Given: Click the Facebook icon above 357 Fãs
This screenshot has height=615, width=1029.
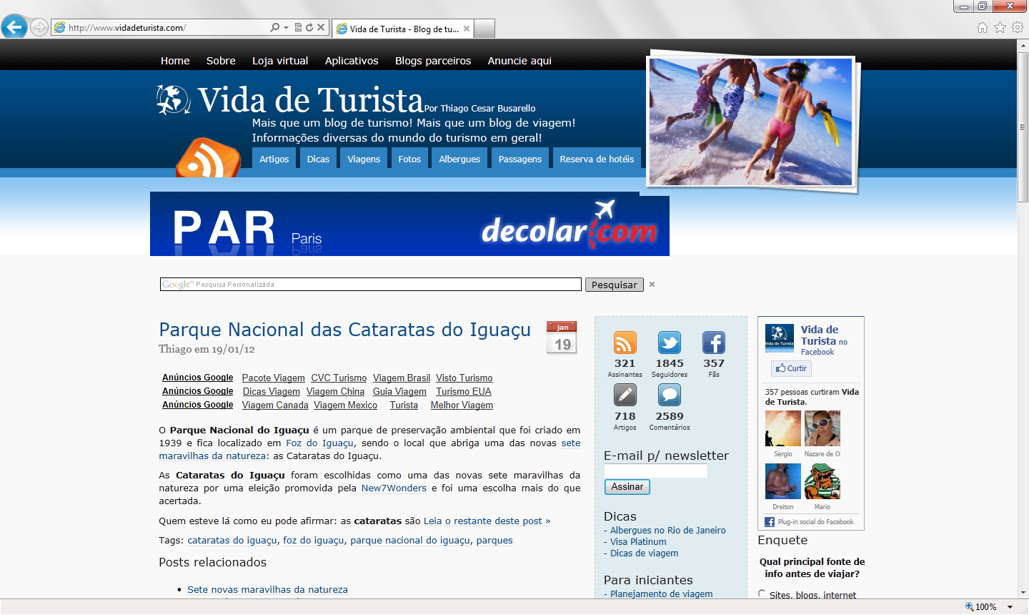Looking at the screenshot, I should pyautogui.click(x=714, y=343).
